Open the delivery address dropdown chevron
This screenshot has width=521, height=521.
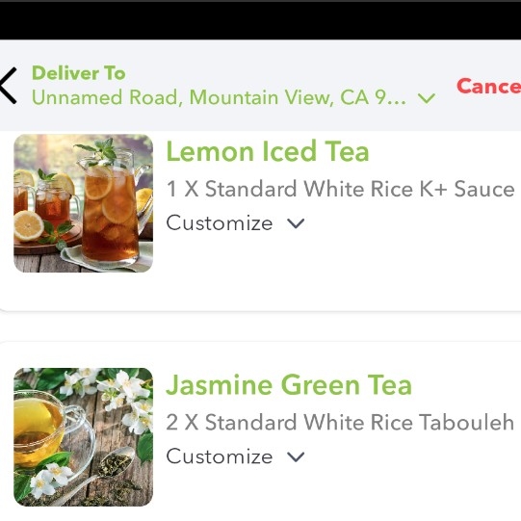427,98
